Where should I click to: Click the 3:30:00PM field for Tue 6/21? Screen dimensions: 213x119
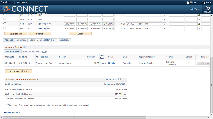(x=108, y=29)
